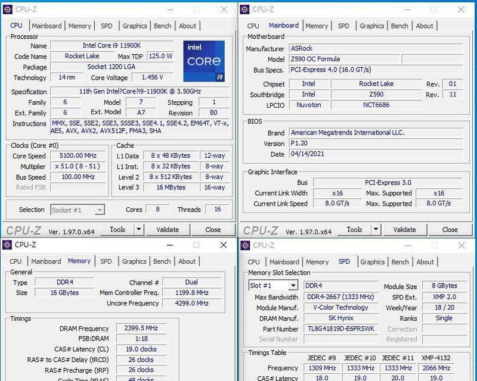477x381 pixels.
Task: Show About tab in the Memory window
Action: coord(187,261)
